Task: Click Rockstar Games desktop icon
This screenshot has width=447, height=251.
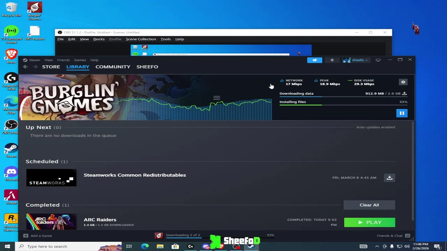Action: 11,222
